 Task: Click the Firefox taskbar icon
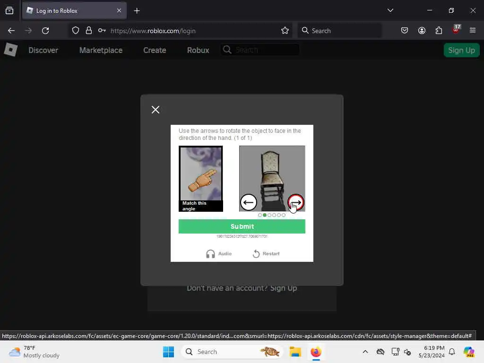(x=316, y=352)
